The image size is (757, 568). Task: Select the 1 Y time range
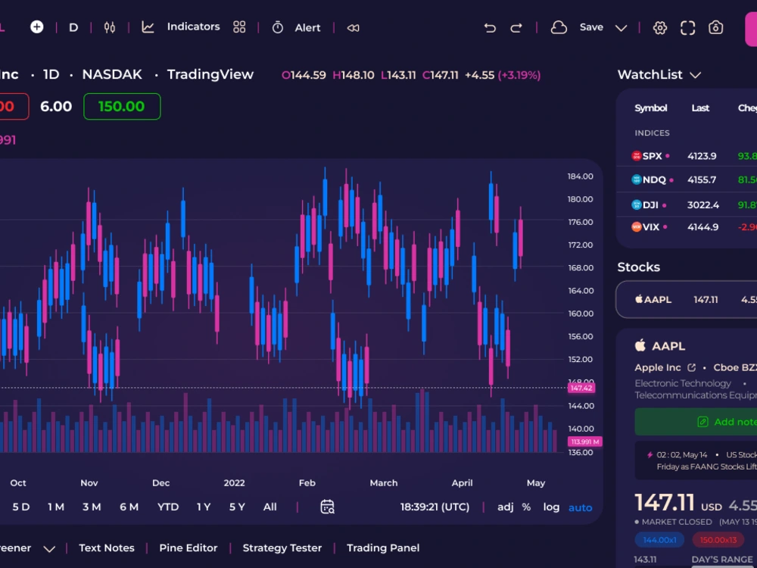pos(204,507)
